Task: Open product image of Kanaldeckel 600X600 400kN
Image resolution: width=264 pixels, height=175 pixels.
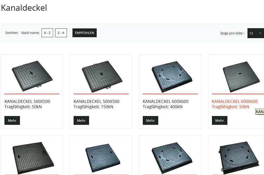Action: pyautogui.click(x=172, y=76)
